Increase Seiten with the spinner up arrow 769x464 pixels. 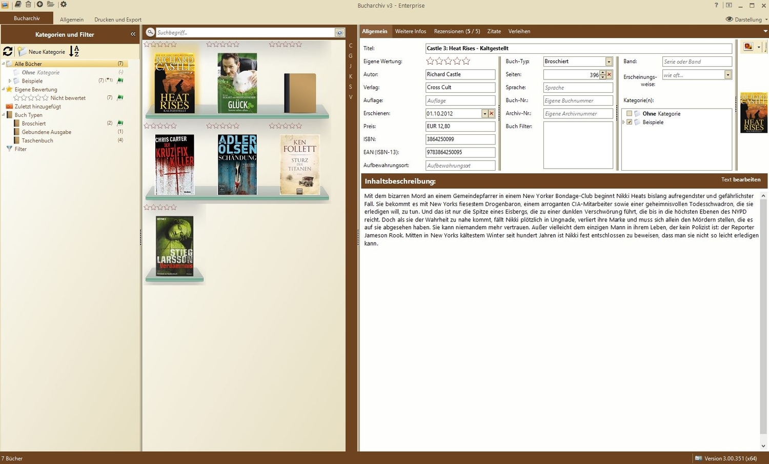(602, 73)
